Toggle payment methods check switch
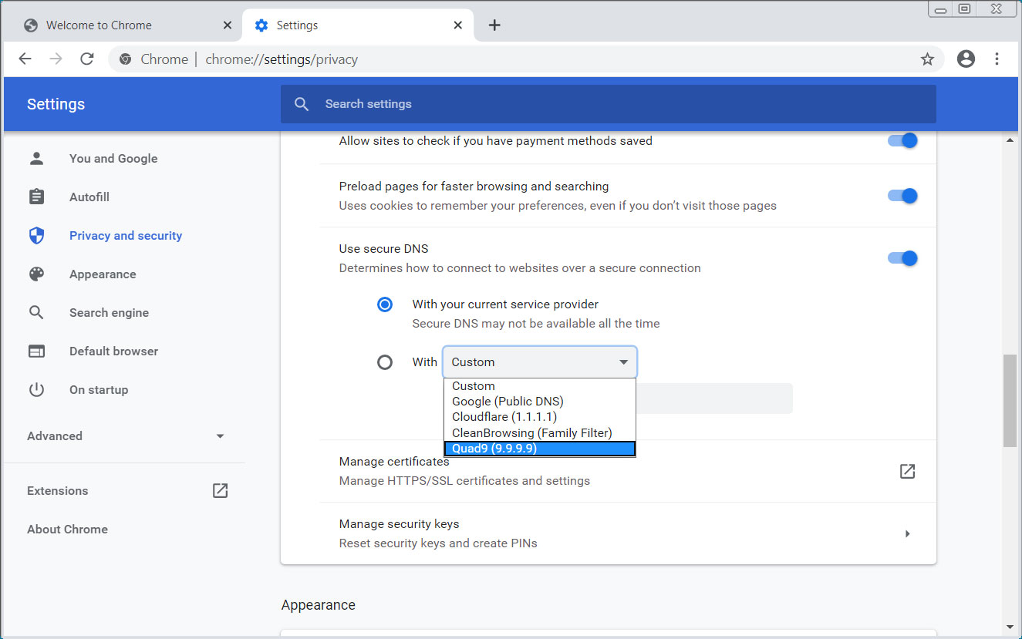Screen dimensions: 1022x639 902,140
